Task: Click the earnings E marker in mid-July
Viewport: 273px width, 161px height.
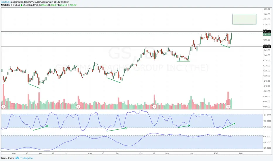Action: [x=78, y=107]
